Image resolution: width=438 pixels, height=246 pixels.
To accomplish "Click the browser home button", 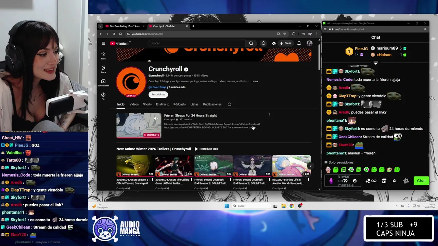I will 120,34.
